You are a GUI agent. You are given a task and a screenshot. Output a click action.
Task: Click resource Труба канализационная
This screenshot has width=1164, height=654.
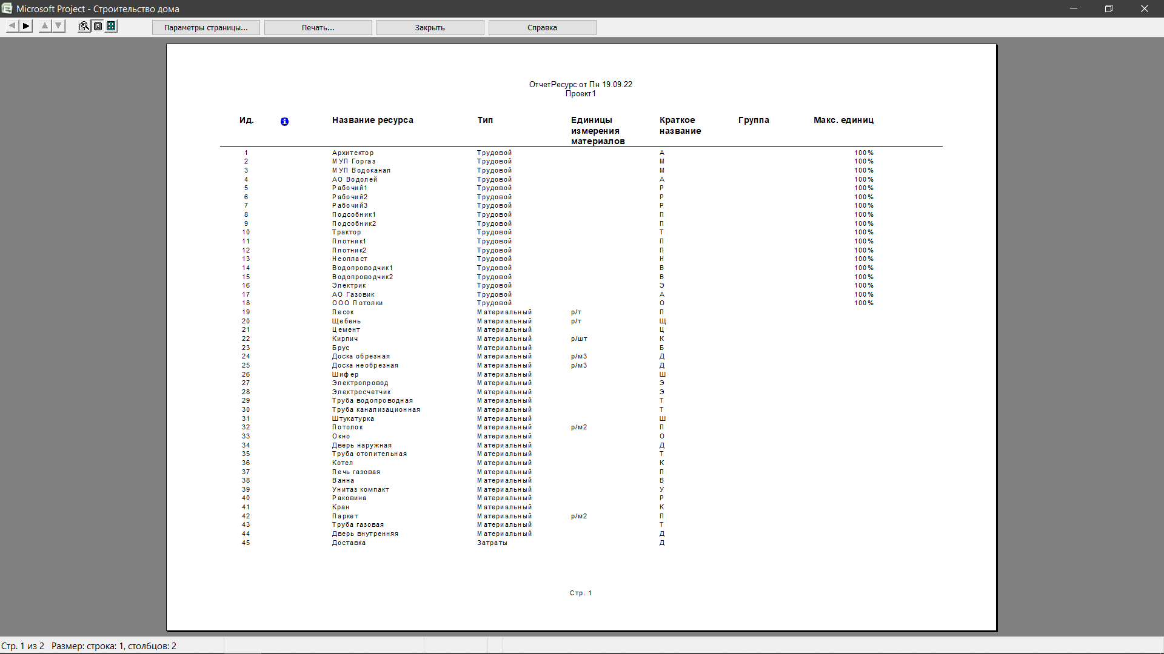point(376,410)
